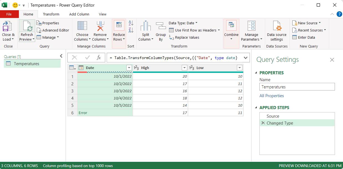Screen dimensions: 343x169
Task: Collapse the Queries pane
Action: (61, 56)
